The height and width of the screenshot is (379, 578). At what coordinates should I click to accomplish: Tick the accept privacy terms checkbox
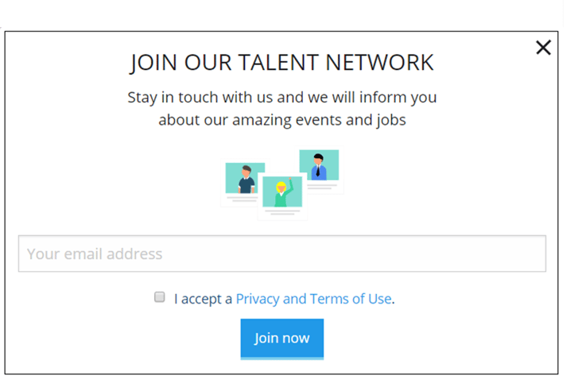tap(160, 297)
